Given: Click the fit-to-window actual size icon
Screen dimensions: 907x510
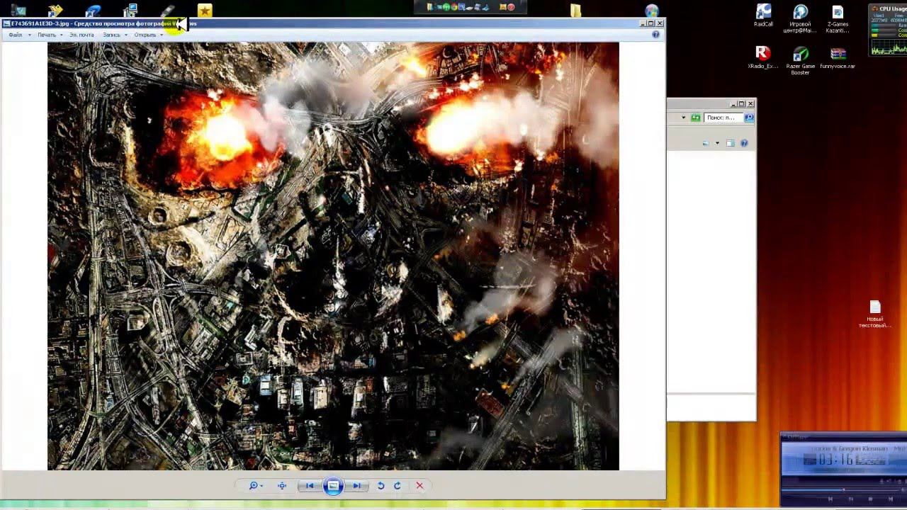Looking at the screenshot, I should pyautogui.click(x=282, y=485).
